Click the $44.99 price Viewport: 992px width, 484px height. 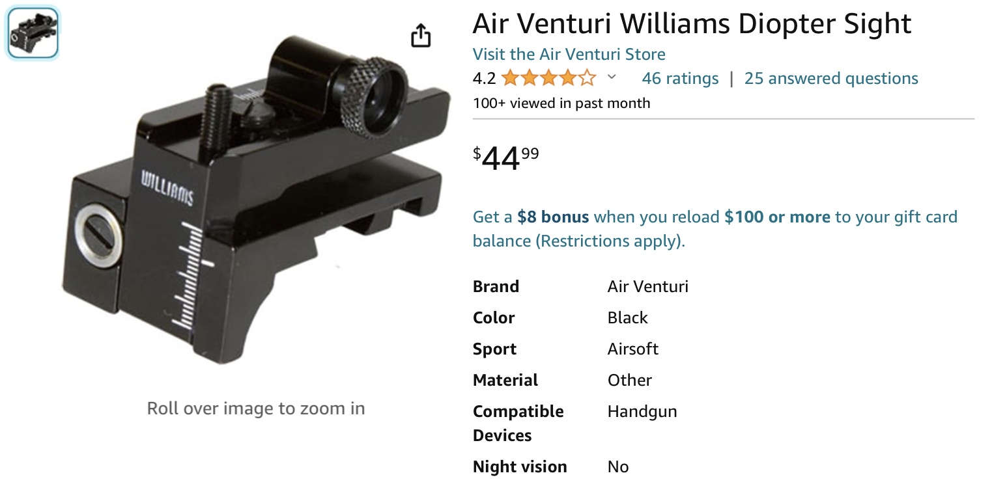[x=506, y=158]
